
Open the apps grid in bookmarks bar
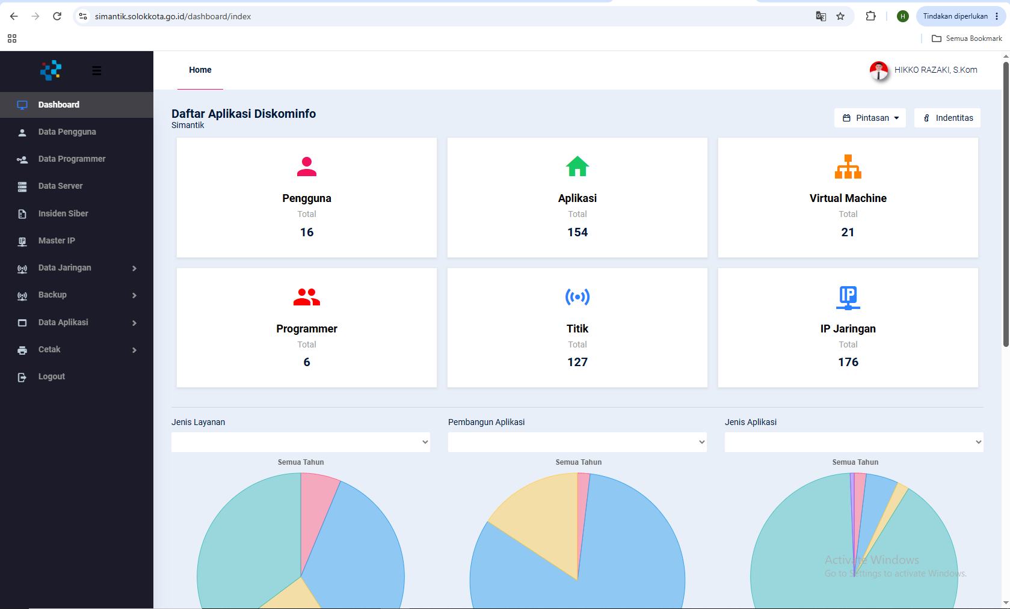pos(12,38)
